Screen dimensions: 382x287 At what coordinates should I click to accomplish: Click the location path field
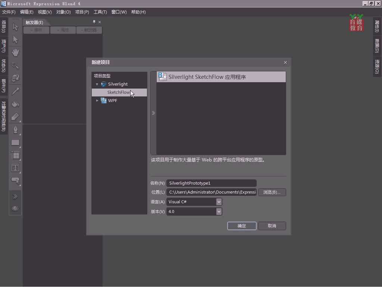pyautogui.click(x=212, y=192)
